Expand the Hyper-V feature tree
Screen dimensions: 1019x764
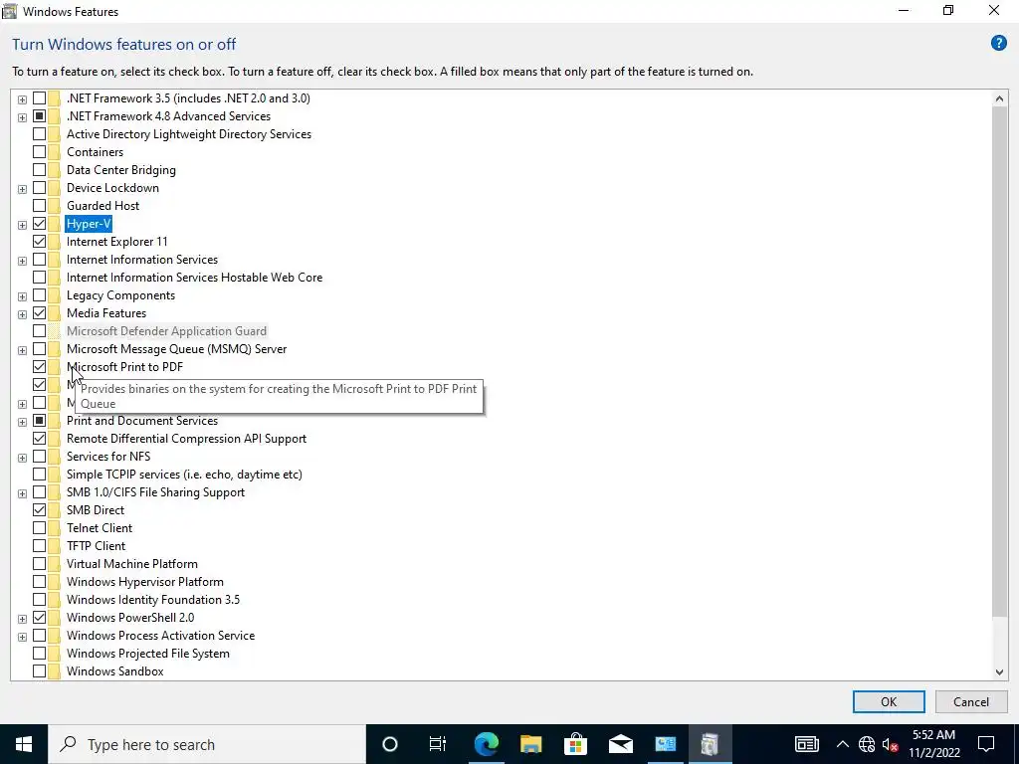22,225
